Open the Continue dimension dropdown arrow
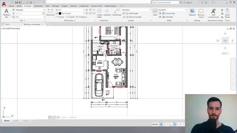The width and height of the screenshot is (237, 133). point(88,17)
